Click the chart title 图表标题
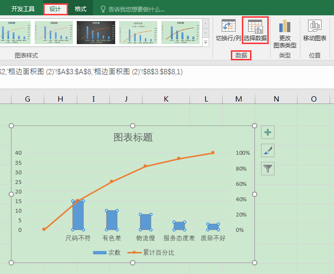This screenshot has height=274, width=334. (x=133, y=137)
